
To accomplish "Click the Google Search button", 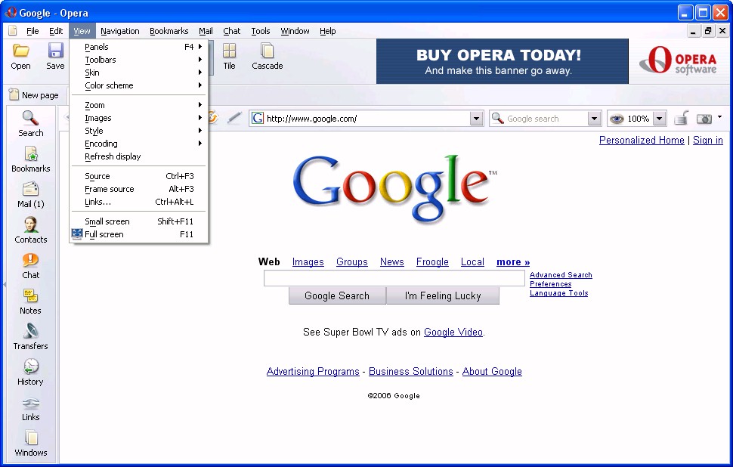I will tap(337, 296).
